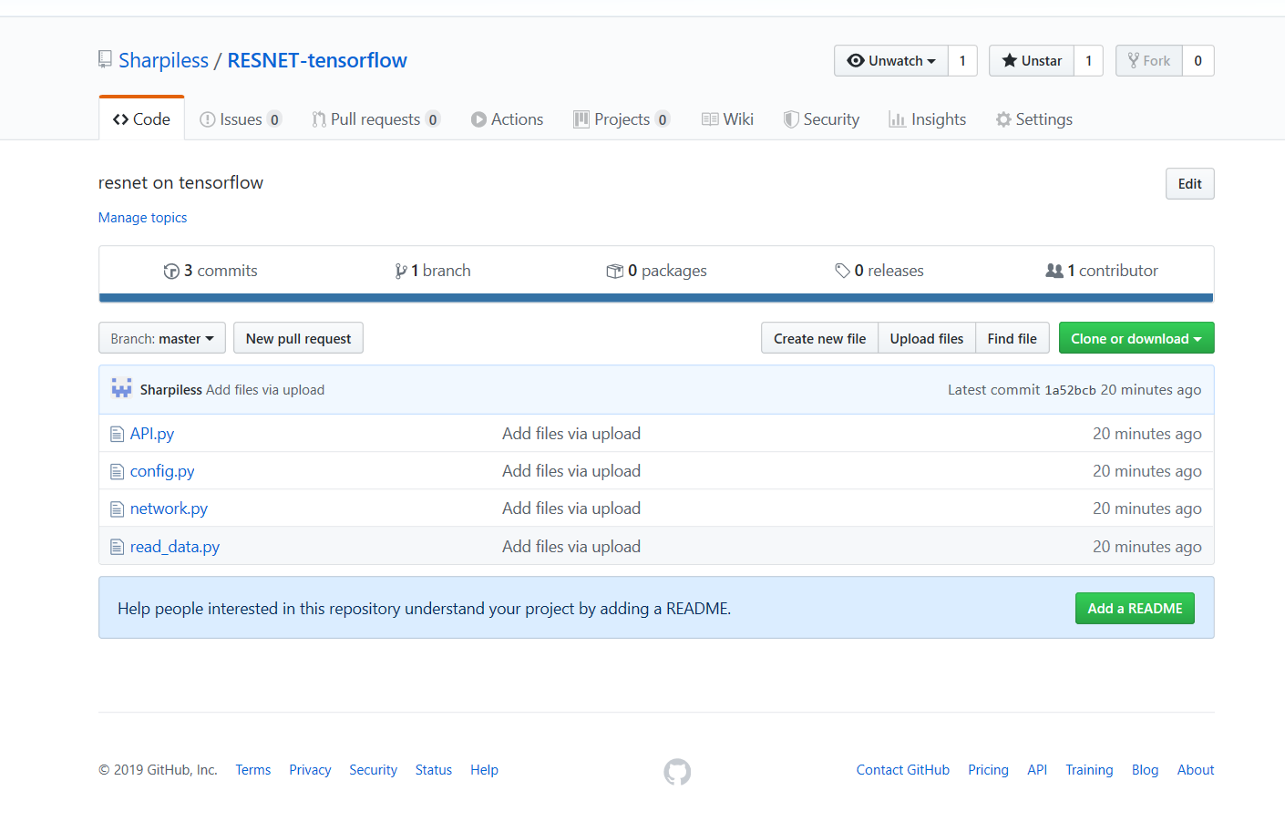Open the Unwatch notifications dropdown
This screenshot has width=1285, height=832.
point(891,61)
